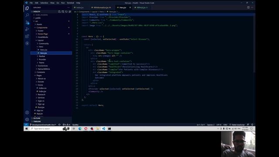Click the Refresh Explorer icon
The height and width of the screenshot is (157, 279).
pos(66,12)
